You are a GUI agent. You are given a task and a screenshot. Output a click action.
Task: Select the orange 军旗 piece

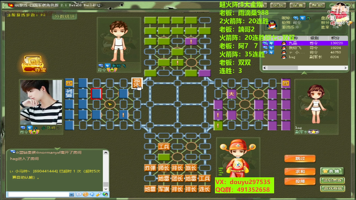pos(164,189)
